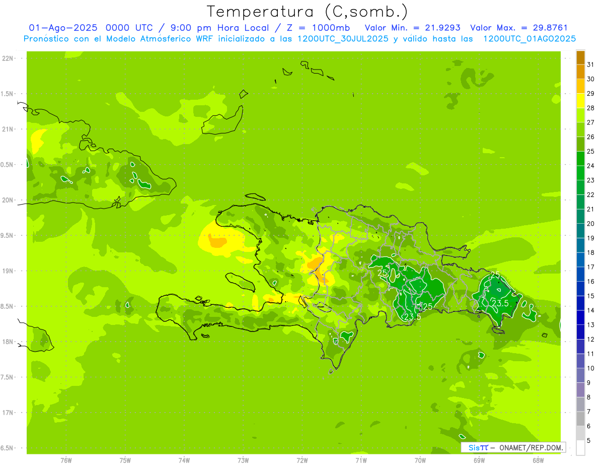Select validity time '1200UTC_01AGO2025'

click(x=530, y=39)
